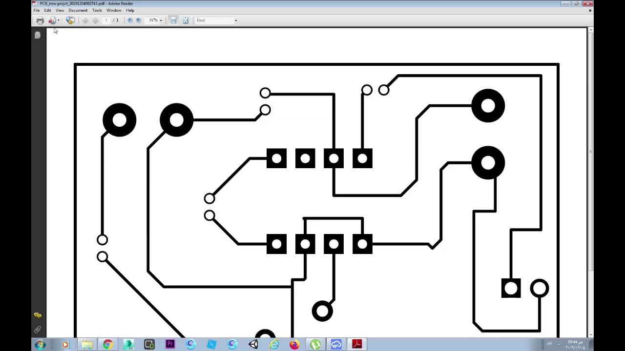Click the page number input field
Screen dimensions: 625x351
[x=106, y=20]
